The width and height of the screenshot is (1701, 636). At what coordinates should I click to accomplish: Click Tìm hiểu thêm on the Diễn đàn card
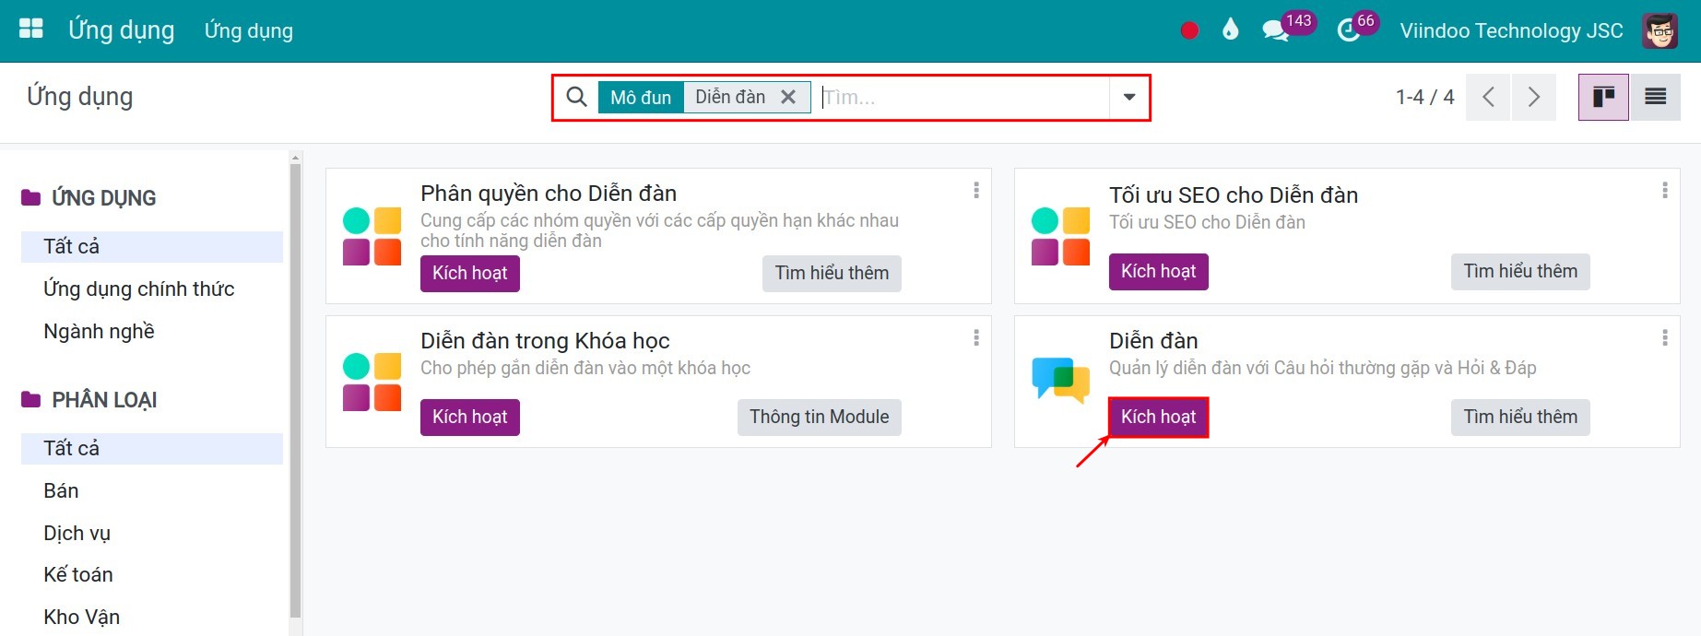pos(1520,418)
